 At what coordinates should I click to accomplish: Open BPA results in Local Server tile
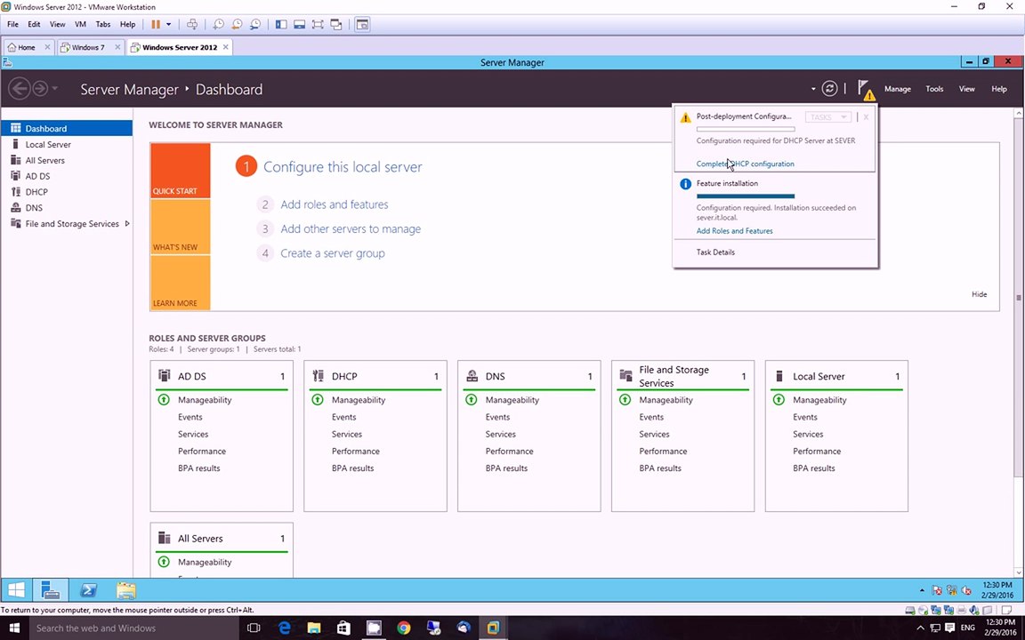[x=814, y=468]
